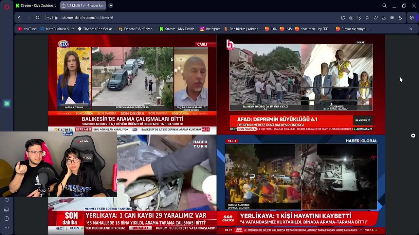419x235 pixels.
Task: Open the Opera menu logo
Action: click(x=7, y=7)
